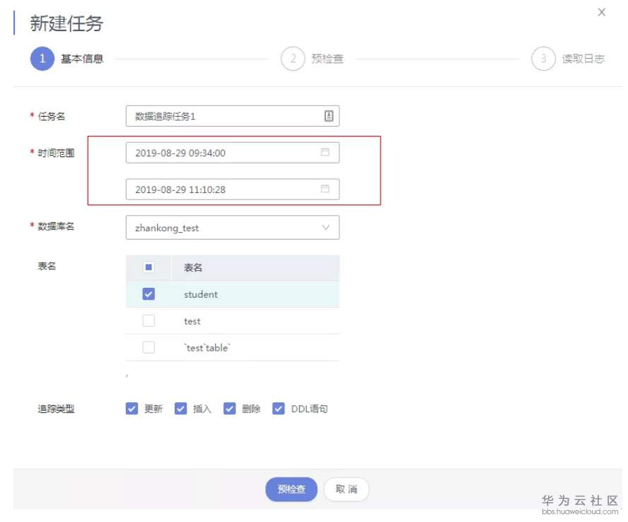
Task: Click the 取消 button
Action: [347, 489]
